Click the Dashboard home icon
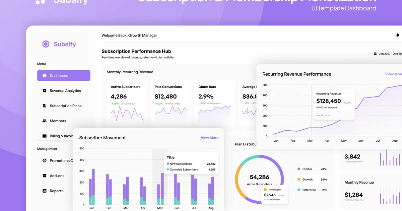Screen dimensions: 402x211 pos(45,76)
